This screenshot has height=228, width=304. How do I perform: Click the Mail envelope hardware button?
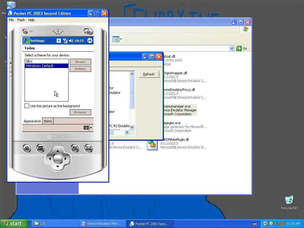click(88, 148)
